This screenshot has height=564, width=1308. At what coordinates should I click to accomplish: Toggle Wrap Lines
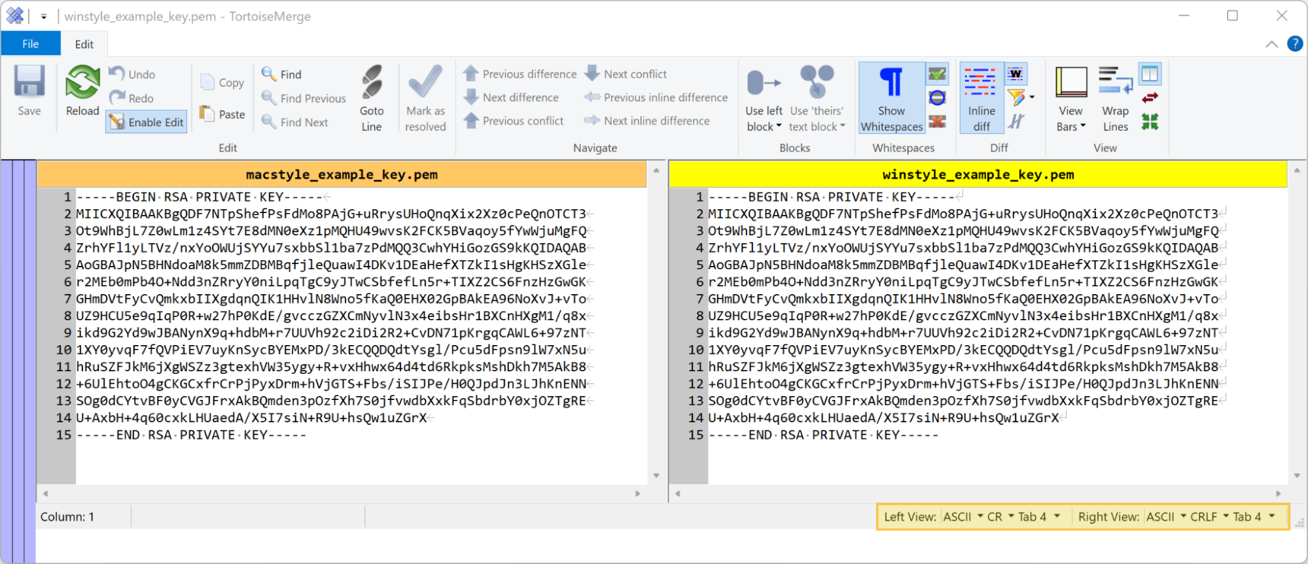pyautogui.click(x=1116, y=98)
